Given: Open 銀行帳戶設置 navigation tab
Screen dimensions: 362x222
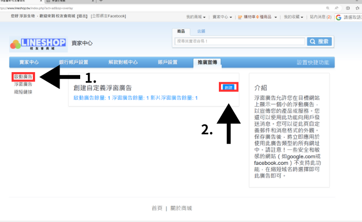Looking at the screenshot, I should [74, 62].
